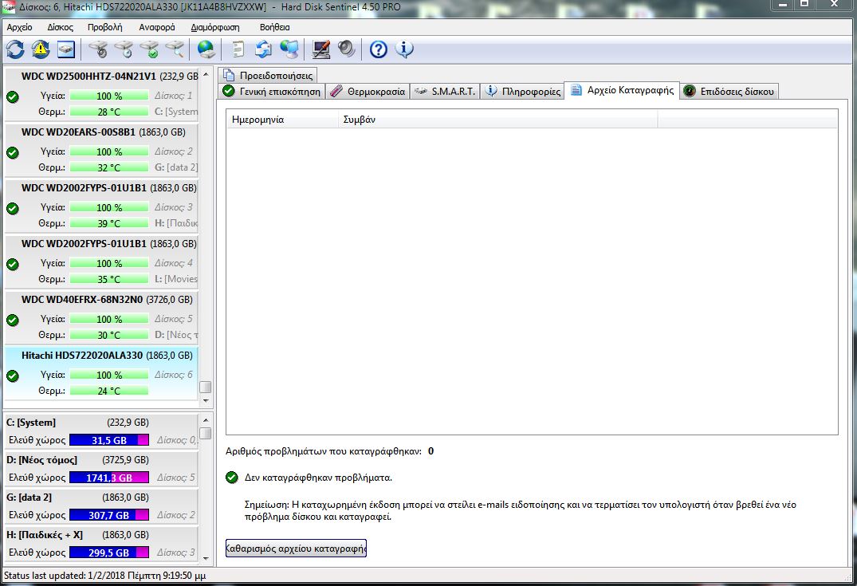Click the Καθαρισμός αρχείου καταγραφής button
The height and width of the screenshot is (586, 857).
click(x=296, y=549)
